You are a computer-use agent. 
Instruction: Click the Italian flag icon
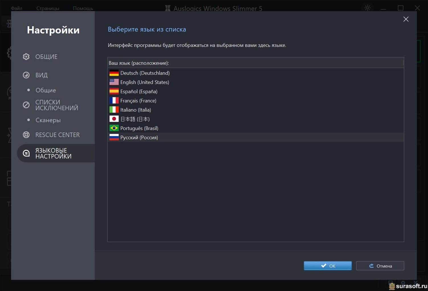(114, 110)
